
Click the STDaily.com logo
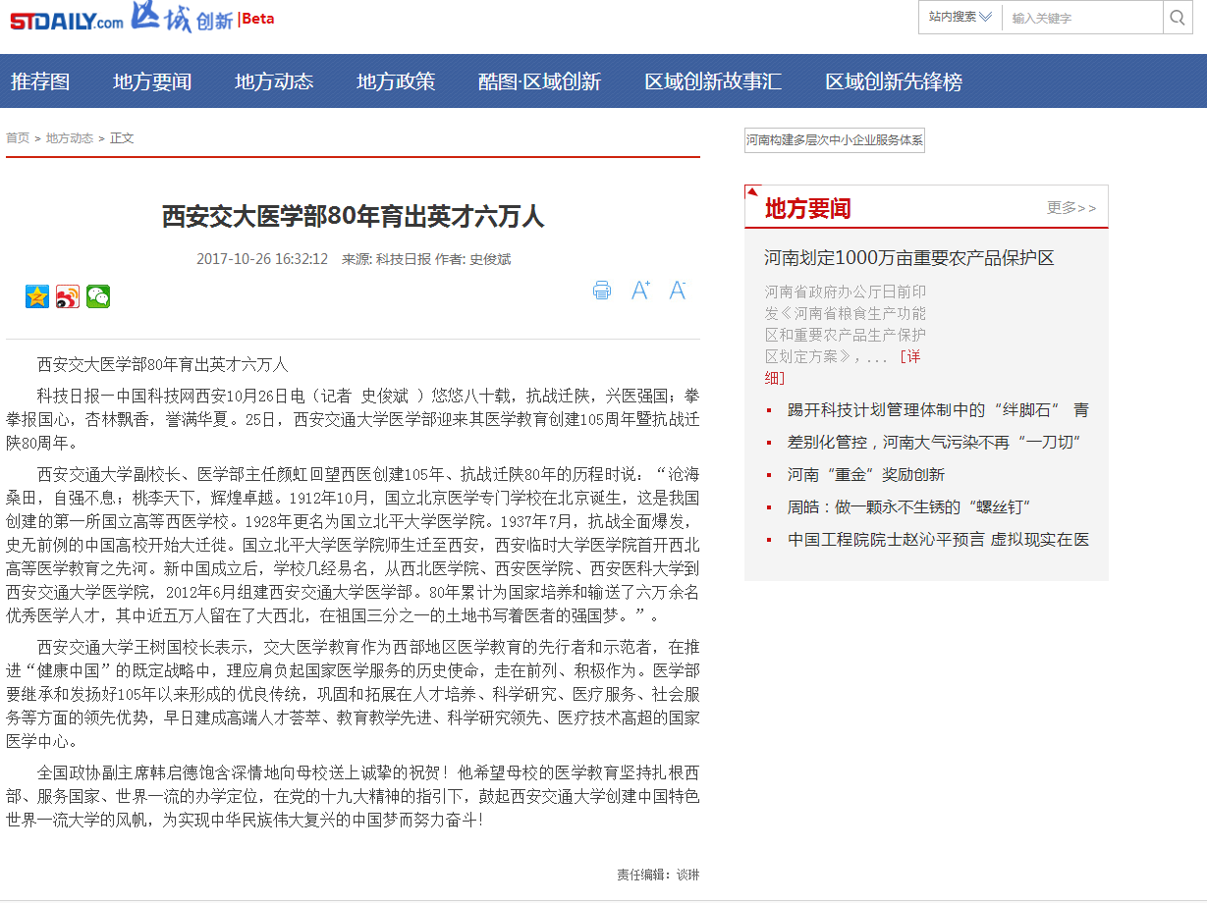tap(67, 20)
